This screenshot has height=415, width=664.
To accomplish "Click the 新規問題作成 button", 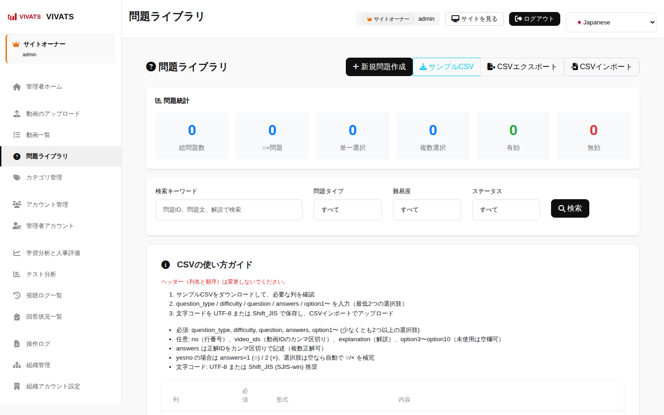I will tap(379, 67).
